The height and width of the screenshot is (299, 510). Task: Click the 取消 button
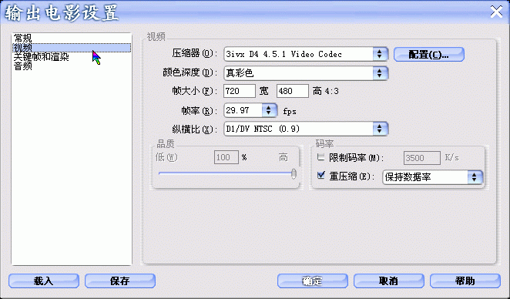[389, 281]
